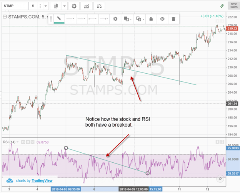240x193 pixels.
Task: Open the indicators chart icon
Action: pos(87,6)
